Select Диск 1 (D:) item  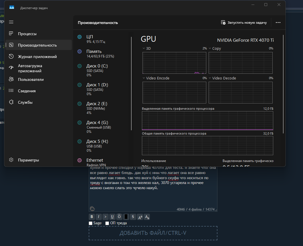[x=103, y=89]
